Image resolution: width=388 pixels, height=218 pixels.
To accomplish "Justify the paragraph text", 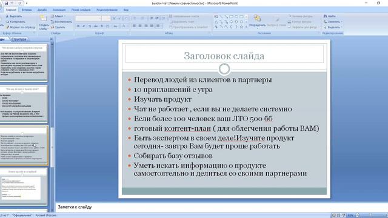I will (152, 25).
